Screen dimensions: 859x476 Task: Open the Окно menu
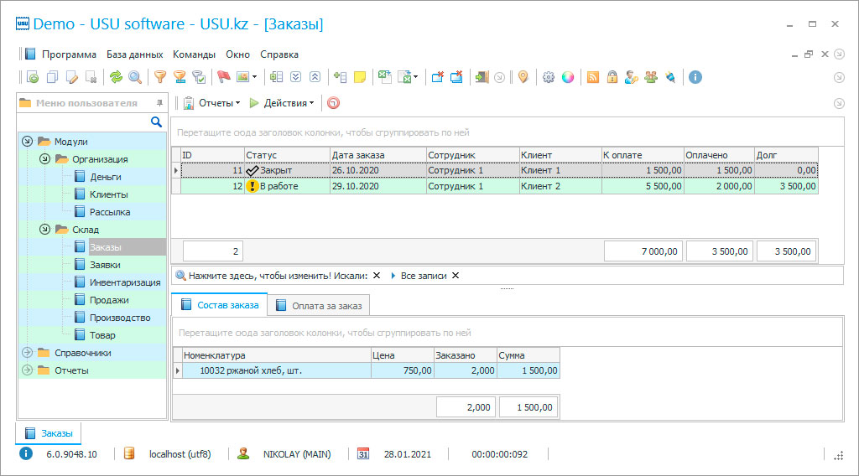click(x=237, y=54)
